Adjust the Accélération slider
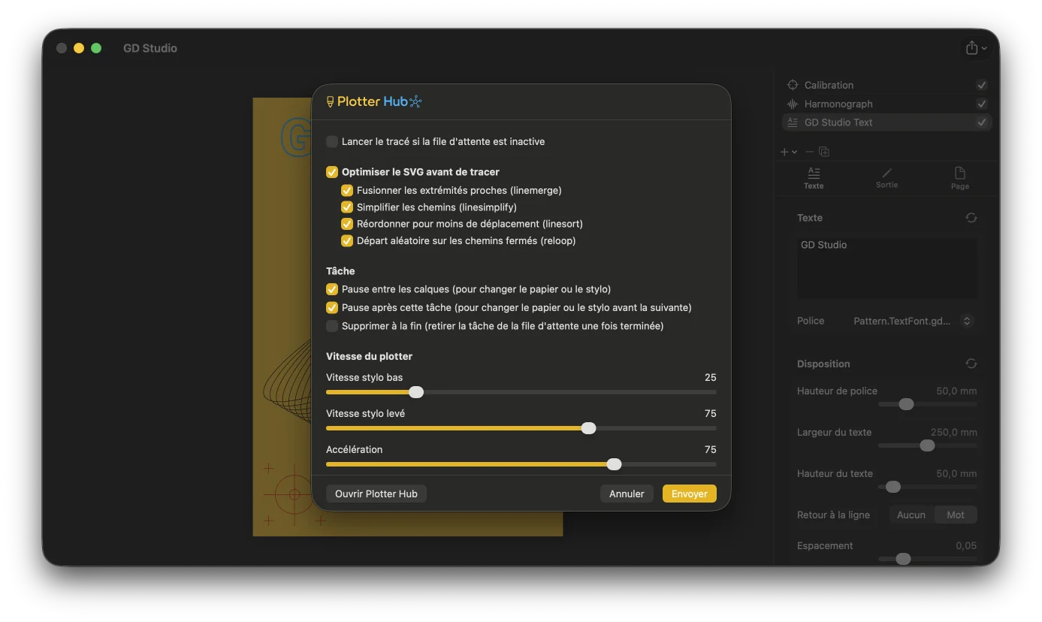 614,464
